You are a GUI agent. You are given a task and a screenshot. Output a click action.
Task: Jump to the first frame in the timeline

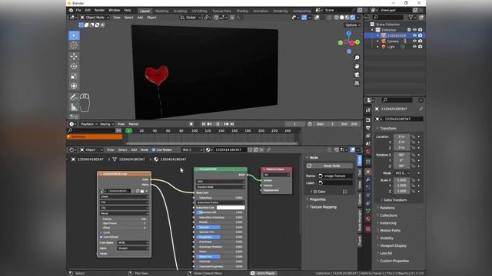coord(204,124)
